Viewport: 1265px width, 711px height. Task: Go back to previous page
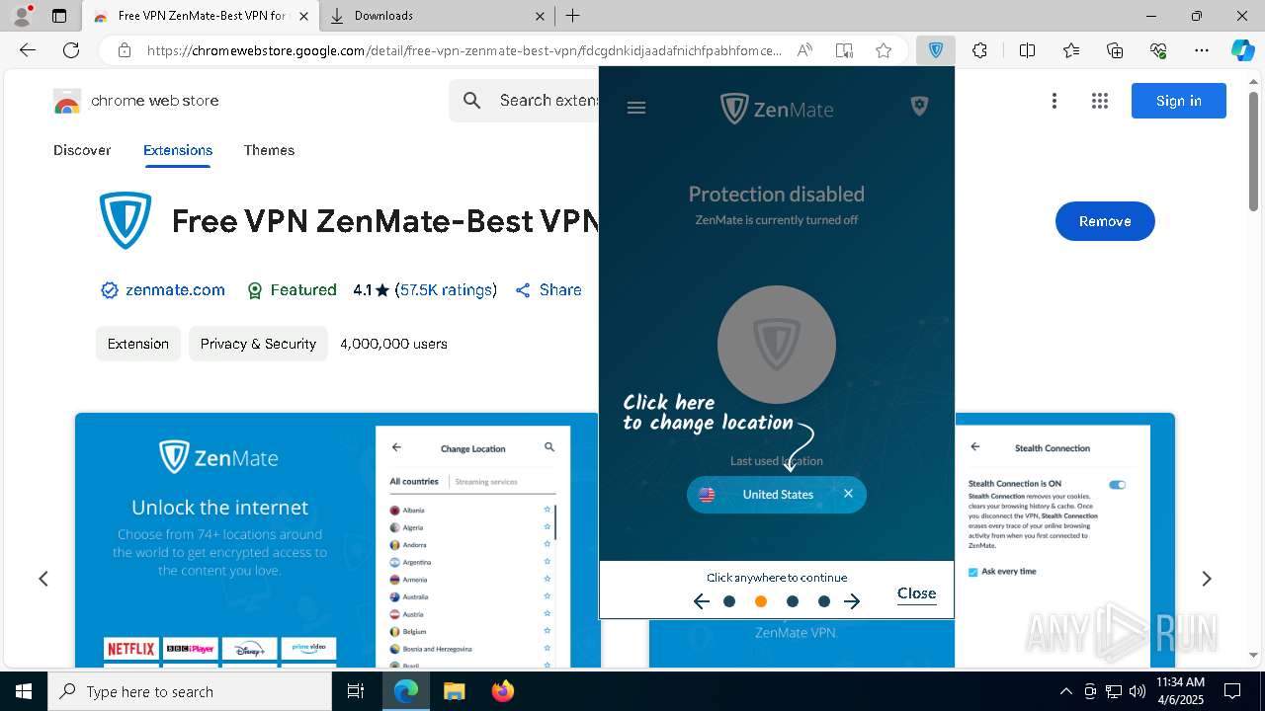tap(28, 50)
